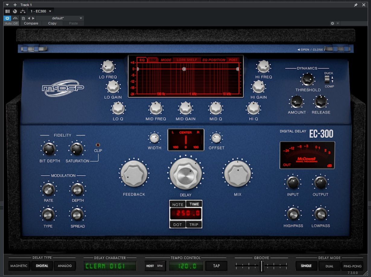
Task: Toggle HOST BPM tempo sync button
Action: point(155,266)
